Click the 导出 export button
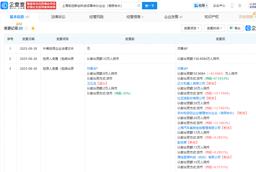Viewport: 256px width, 172px height. (x=235, y=28)
